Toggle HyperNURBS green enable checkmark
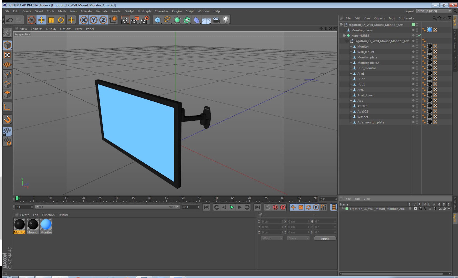Viewport: 458px width, 278px height. tap(420, 36)
